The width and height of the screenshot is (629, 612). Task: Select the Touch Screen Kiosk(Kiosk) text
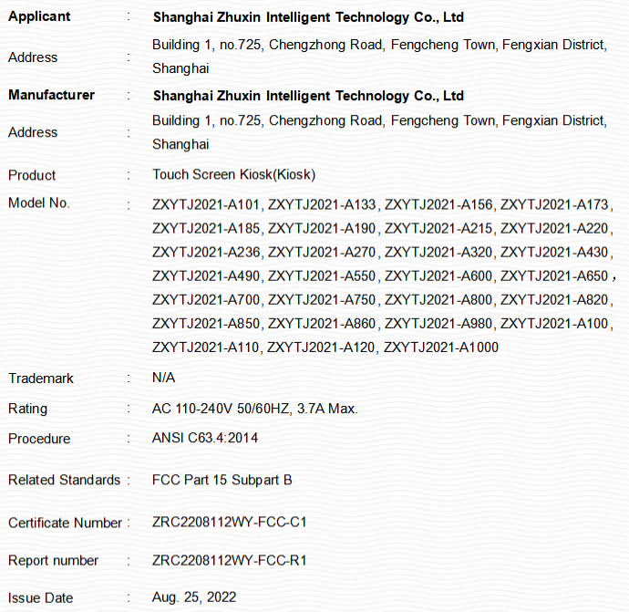tap(234, 174)
